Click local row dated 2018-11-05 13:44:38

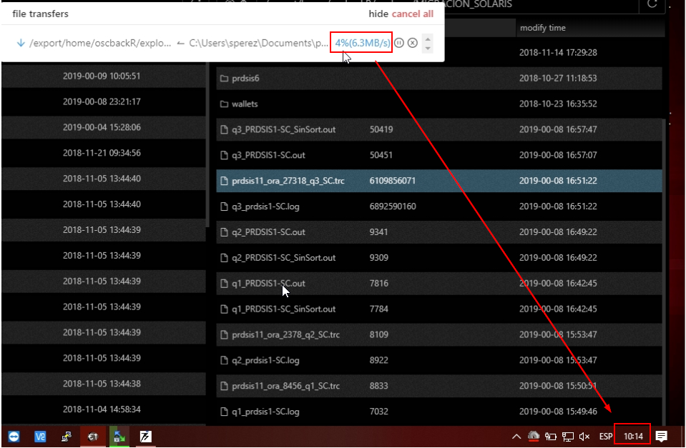pos(103,384)
